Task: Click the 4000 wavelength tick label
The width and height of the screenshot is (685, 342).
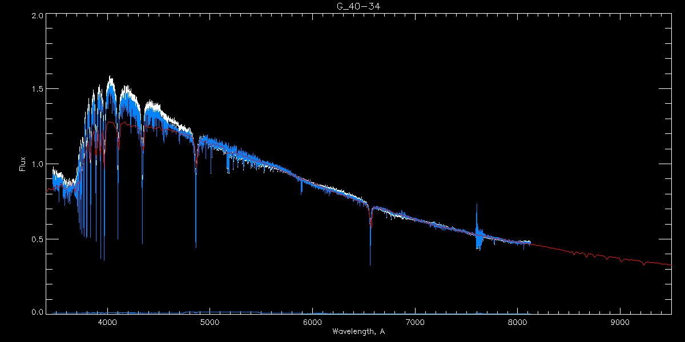Action: click(x=107, y=321)
